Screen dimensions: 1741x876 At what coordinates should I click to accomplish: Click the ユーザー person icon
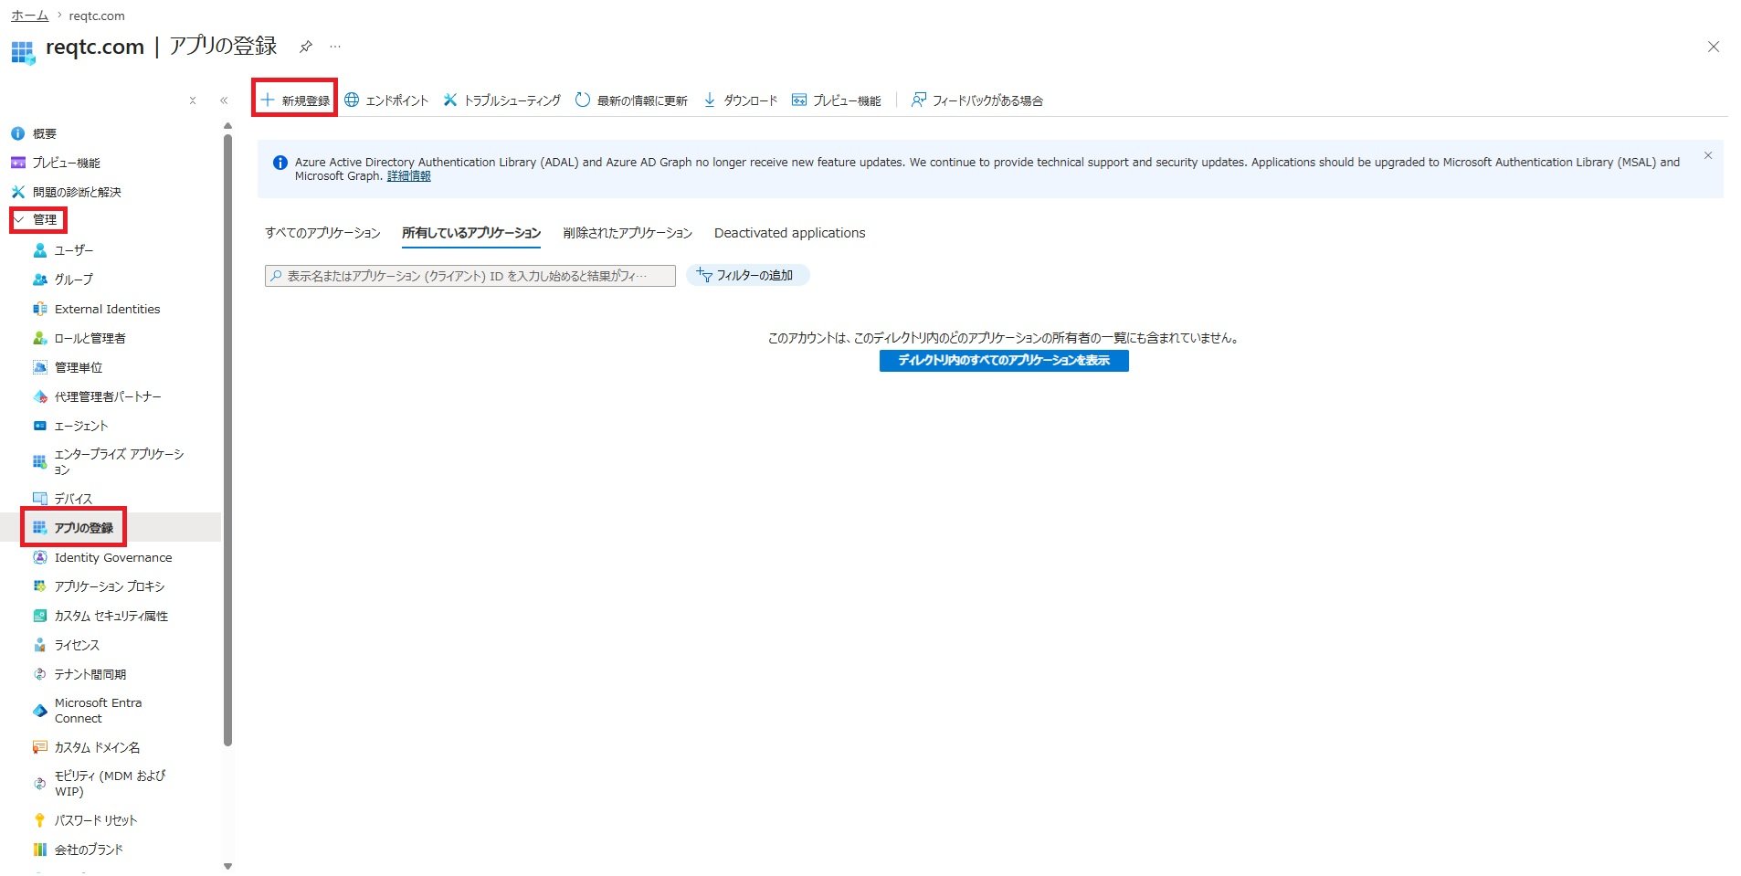click(39, 250)
